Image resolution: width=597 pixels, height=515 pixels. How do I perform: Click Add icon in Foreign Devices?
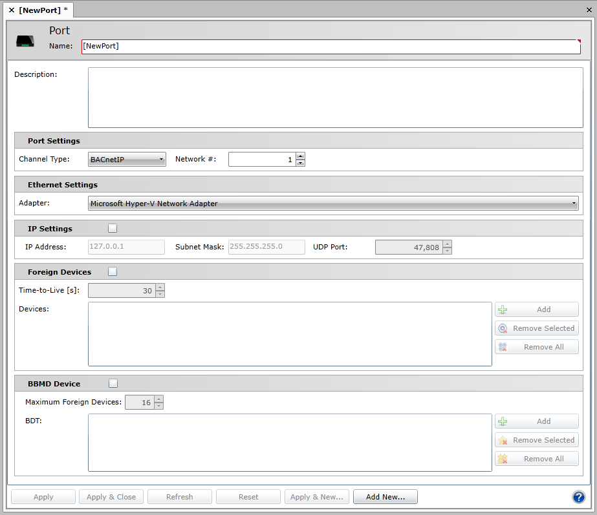503,310
